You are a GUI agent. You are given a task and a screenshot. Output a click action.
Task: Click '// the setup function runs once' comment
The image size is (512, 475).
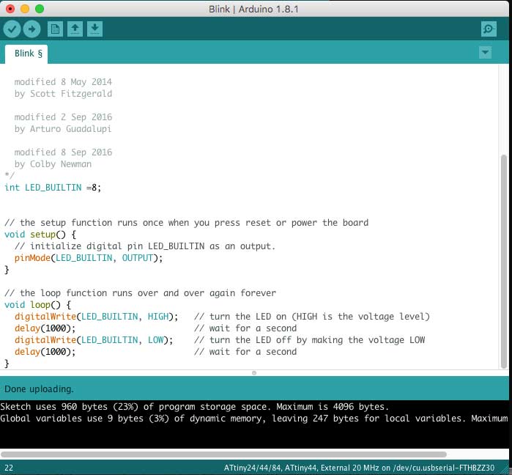[x=187, y=223]
